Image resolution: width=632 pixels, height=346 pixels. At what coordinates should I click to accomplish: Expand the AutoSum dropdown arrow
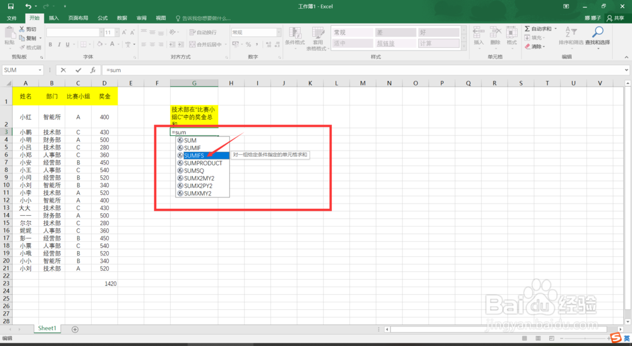pos(556,28)
